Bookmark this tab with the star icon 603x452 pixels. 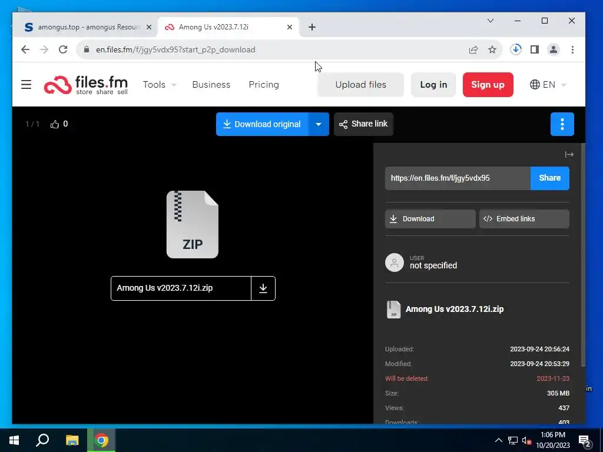point(492,49)
